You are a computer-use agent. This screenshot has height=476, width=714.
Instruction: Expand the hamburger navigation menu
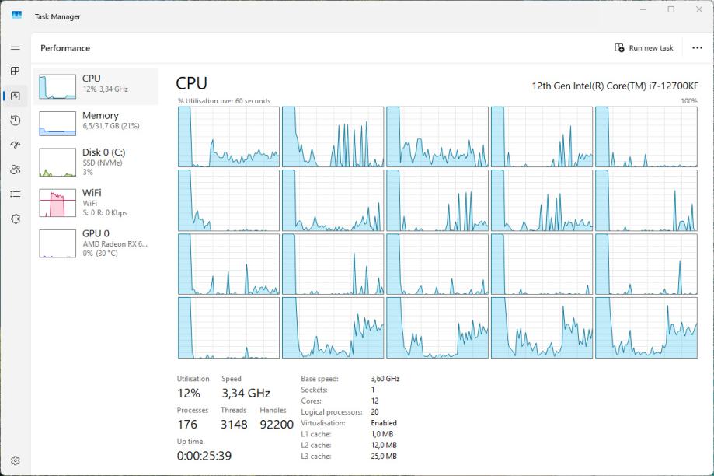(x=15, y=47)
